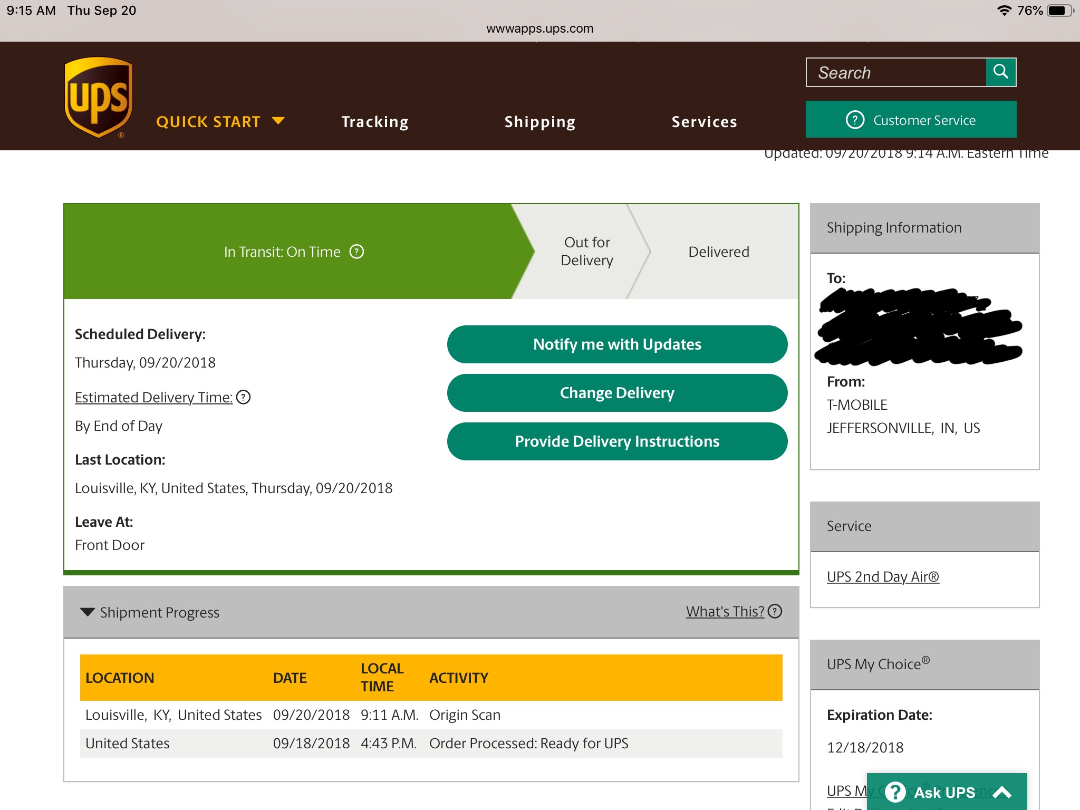
Task: Expand the Ask UPS chat chevron
Action: coord(1002,792)
